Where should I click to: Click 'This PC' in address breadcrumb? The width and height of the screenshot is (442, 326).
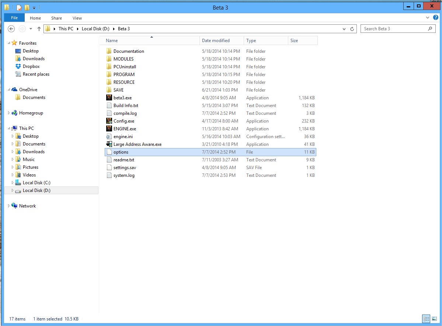66,29
